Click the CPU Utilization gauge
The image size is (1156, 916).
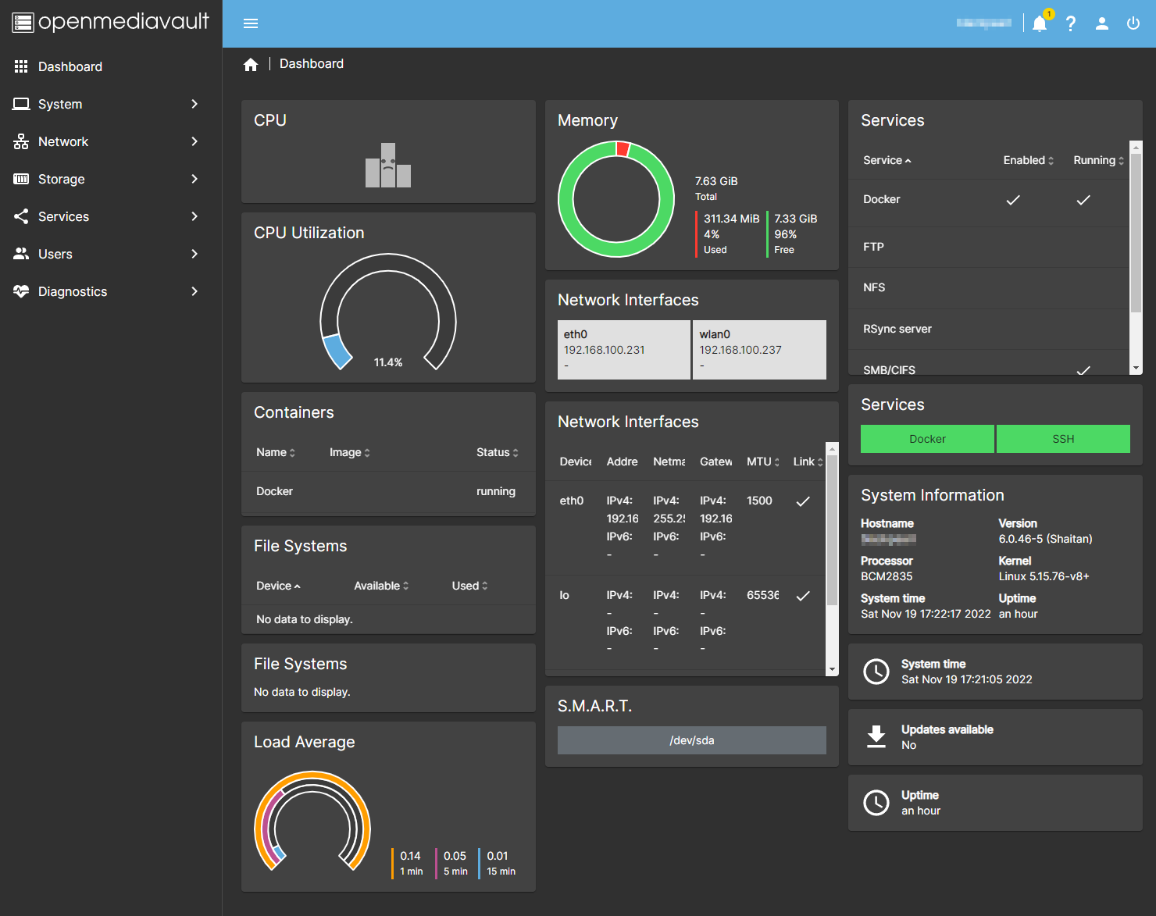[388, 312]
